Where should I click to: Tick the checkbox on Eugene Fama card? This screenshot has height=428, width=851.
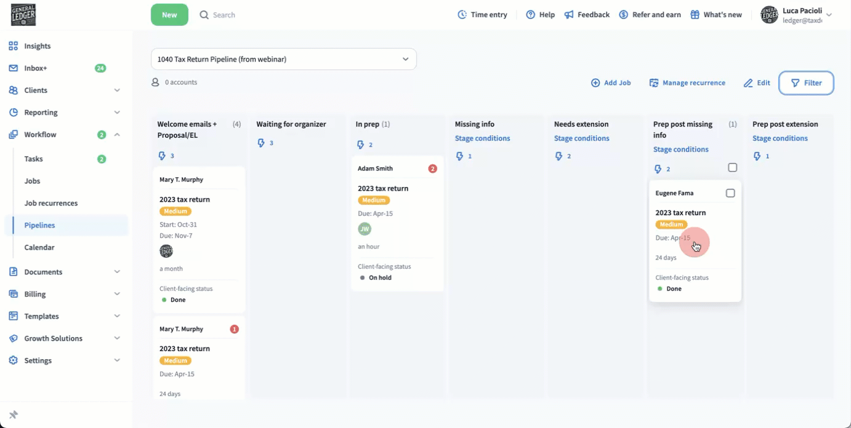click(x=730, y=193)
